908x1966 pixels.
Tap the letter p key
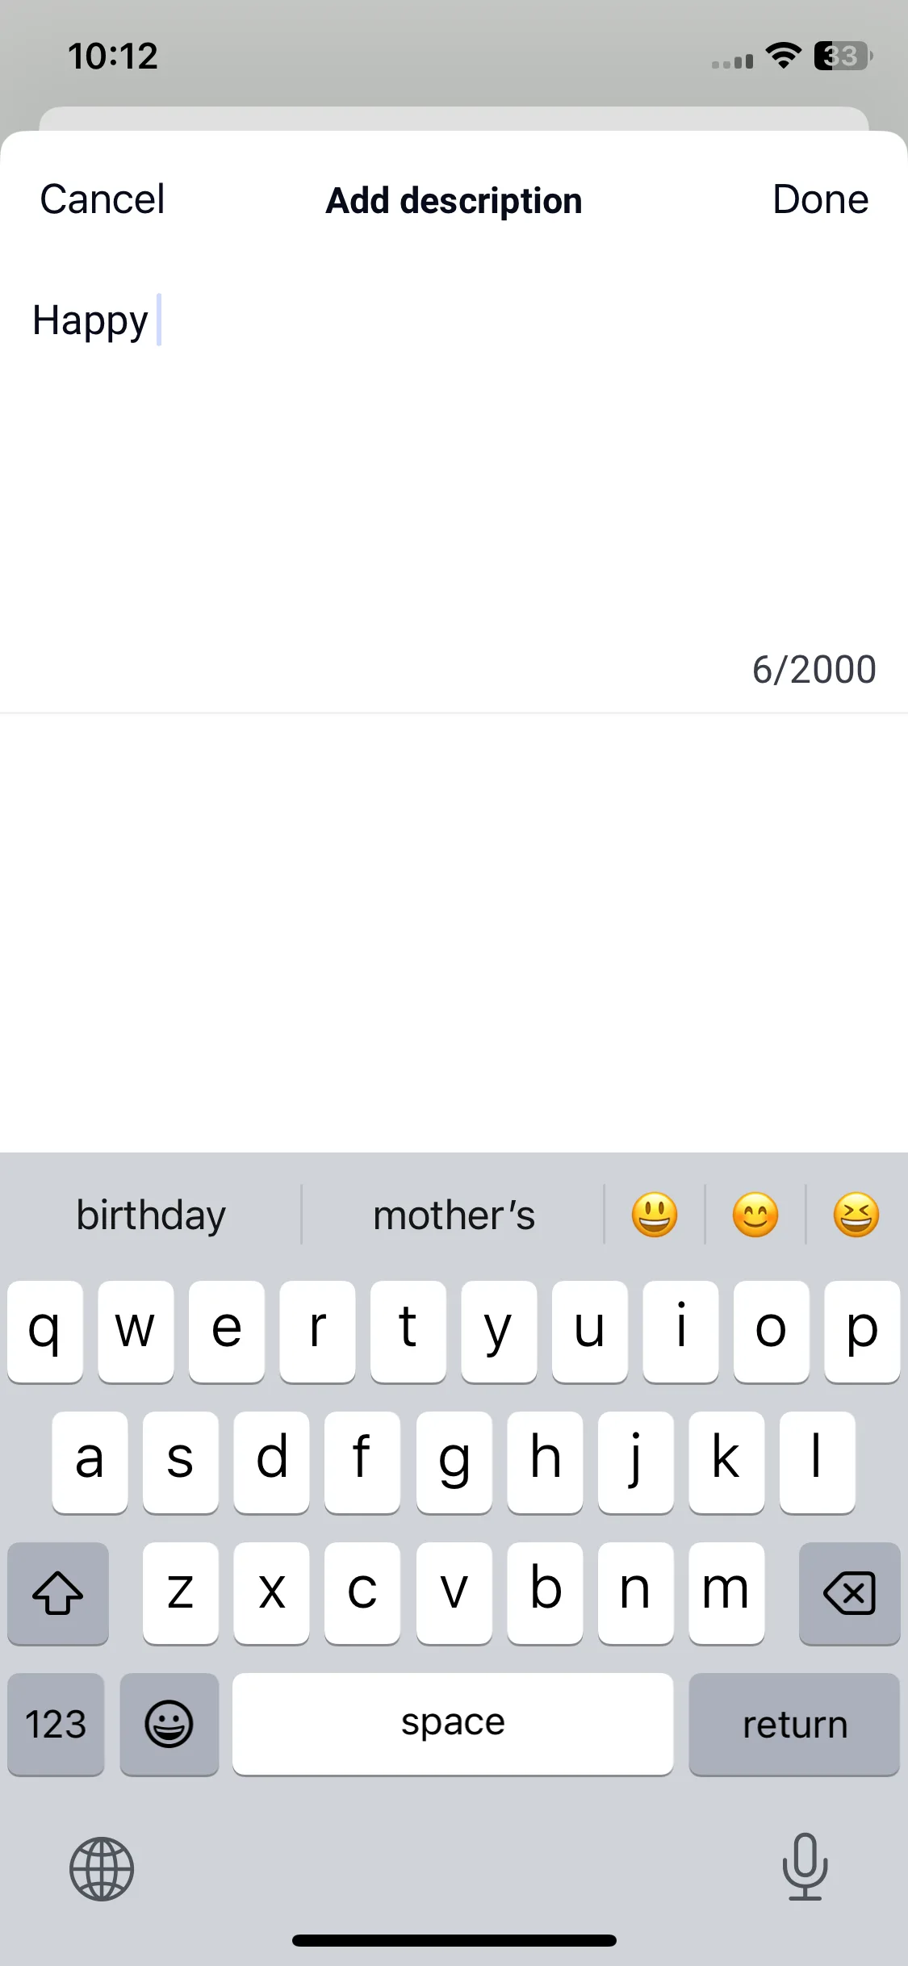point(862,1332)
